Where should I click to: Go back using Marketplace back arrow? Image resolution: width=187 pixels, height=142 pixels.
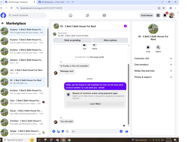tap(3, 23)
